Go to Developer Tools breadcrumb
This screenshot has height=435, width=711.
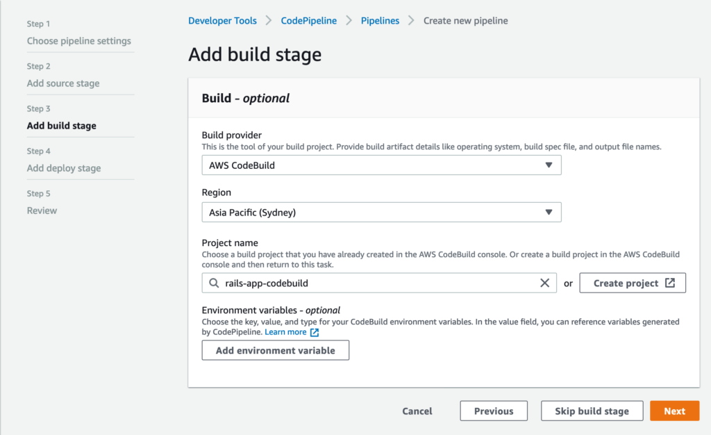point(222,21)
